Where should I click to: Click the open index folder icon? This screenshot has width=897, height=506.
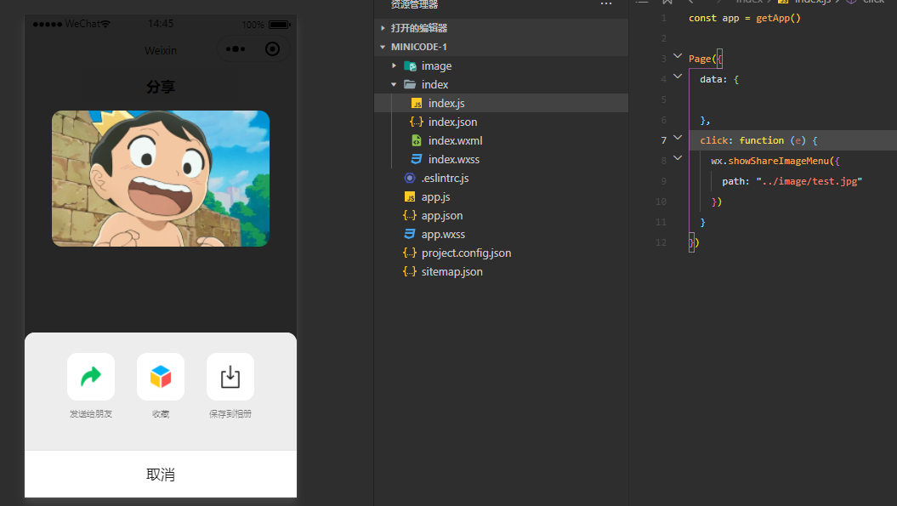pos(410,85)
